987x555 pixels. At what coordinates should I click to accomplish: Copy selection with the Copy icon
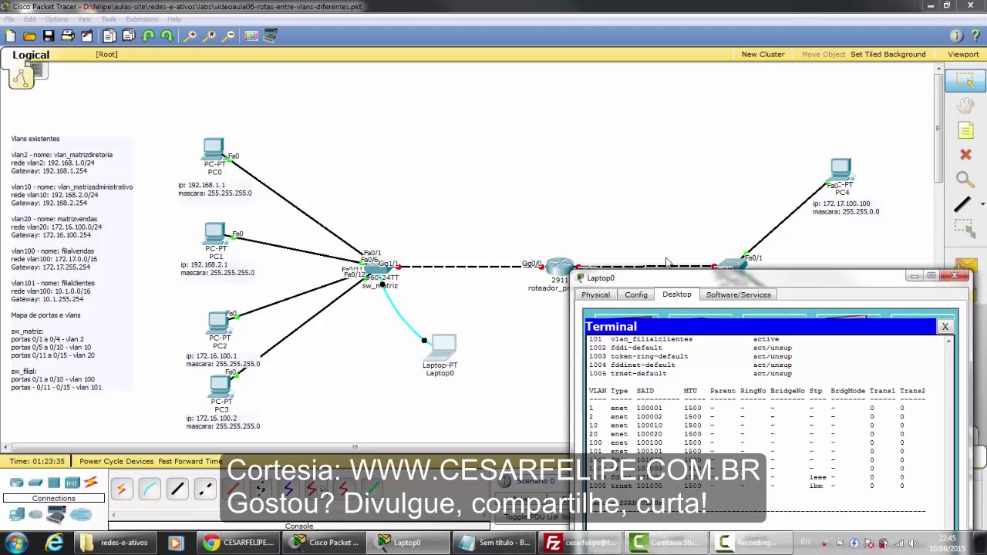pyautogui.click(x=109, y=35)
